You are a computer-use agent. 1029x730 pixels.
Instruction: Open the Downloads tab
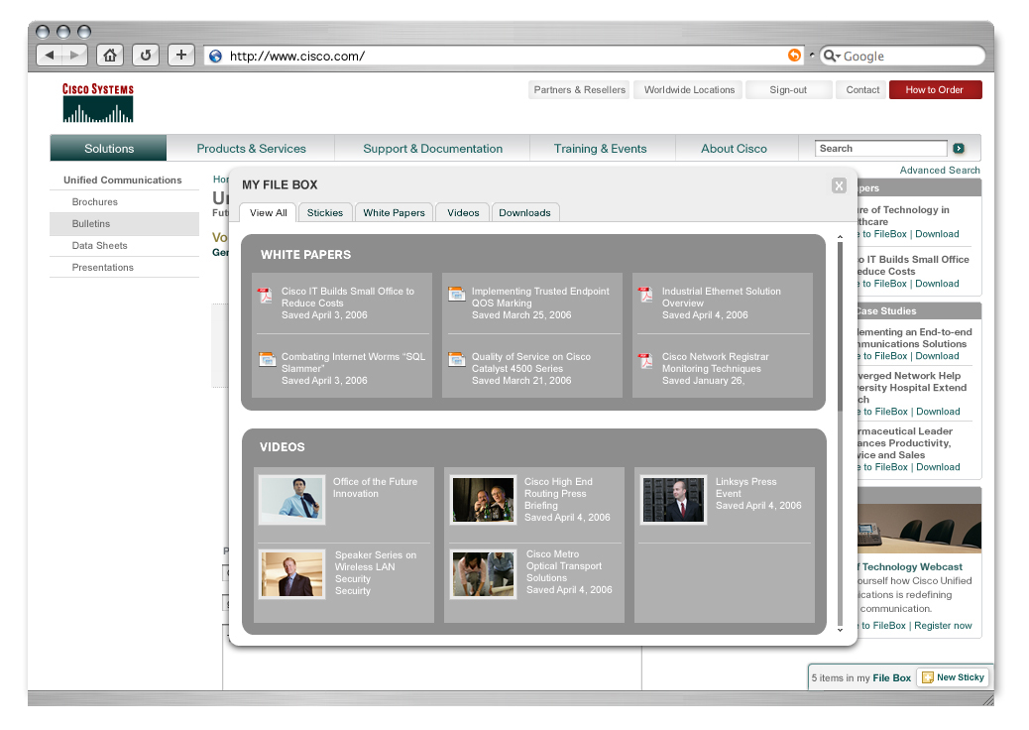[525, 212]
